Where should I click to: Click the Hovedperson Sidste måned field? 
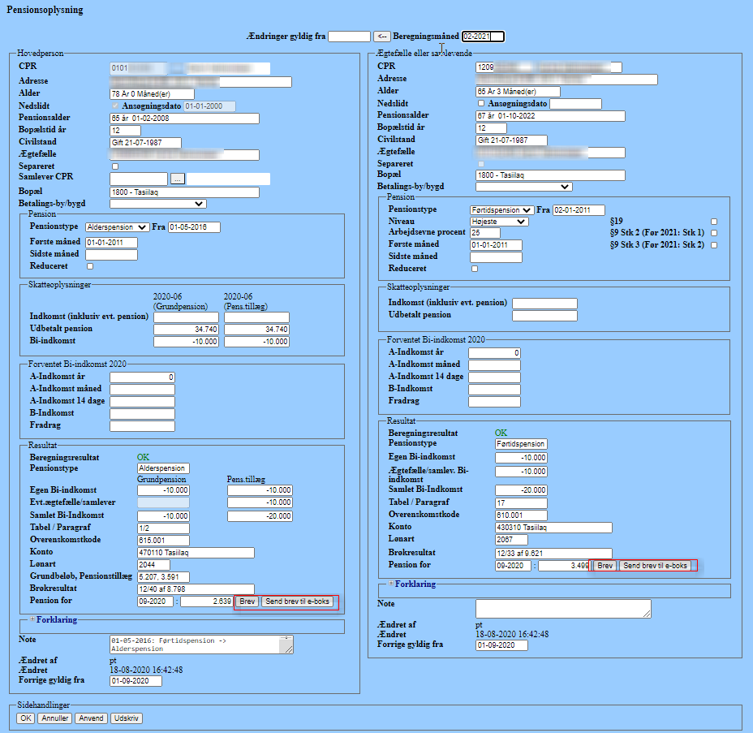point(111,255)
